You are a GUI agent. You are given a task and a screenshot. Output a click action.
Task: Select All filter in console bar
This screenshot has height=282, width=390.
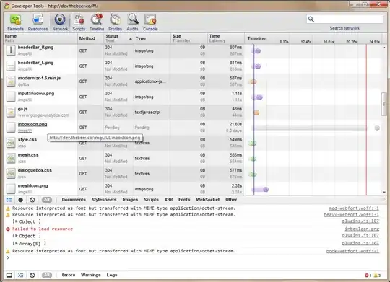point(47,275)
